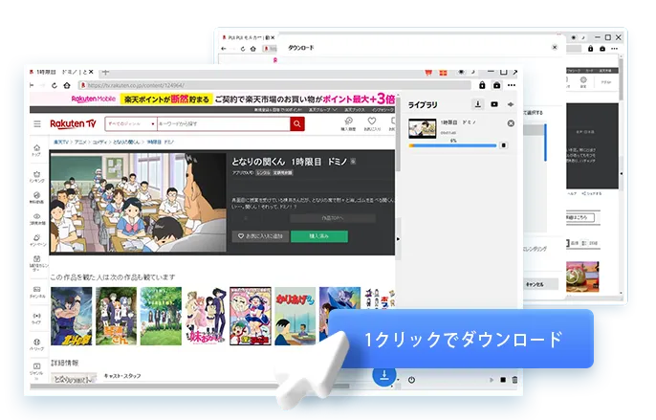This screenshot has width=656, height=420.
Task: Switch to the video tab in ライブラリ
Action: click(494, 104)
